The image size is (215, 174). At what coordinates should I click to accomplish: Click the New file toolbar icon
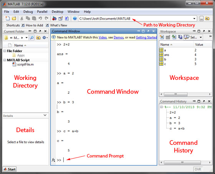tap(7, 18)
